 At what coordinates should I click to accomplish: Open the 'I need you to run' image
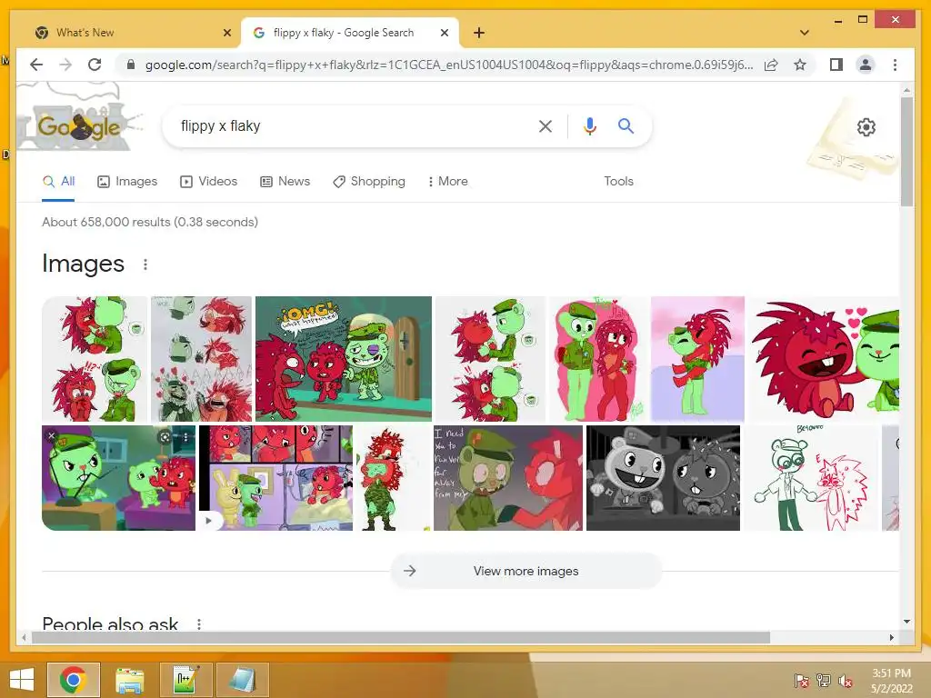point(508,478)
